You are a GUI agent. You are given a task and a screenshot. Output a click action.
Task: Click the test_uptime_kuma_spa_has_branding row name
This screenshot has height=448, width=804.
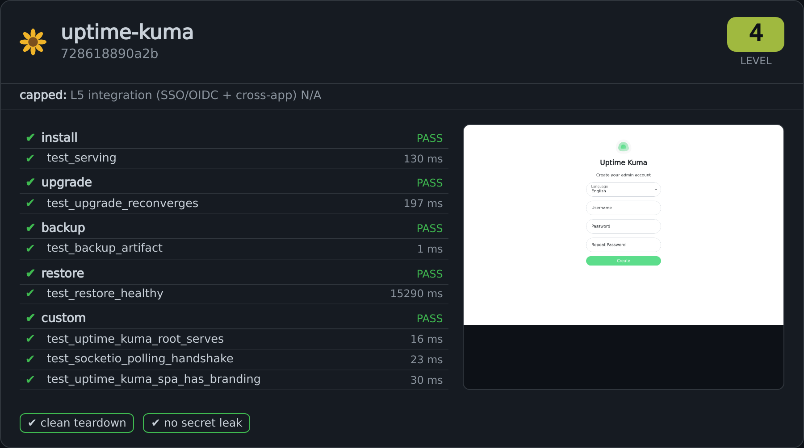pyautogui.click(x=154, y=379)
